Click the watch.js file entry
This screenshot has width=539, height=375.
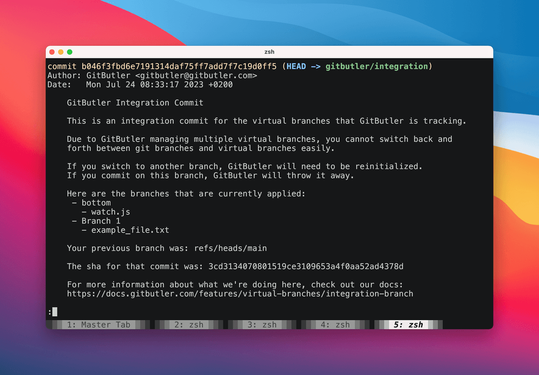coord(110,211)
